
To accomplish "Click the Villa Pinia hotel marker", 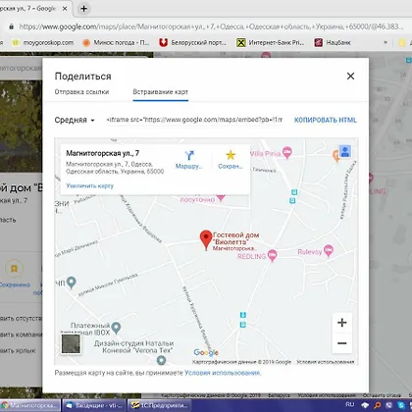I will pyautogui.click(x=286, y=152).
